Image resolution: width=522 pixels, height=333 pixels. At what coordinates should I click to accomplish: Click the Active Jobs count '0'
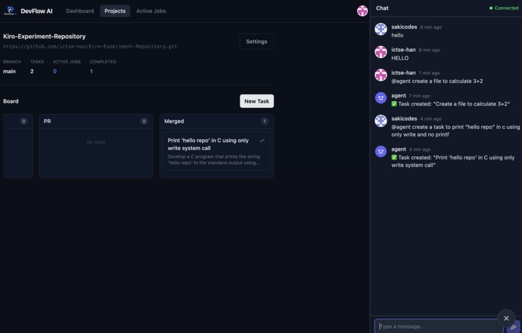[54, 71]
